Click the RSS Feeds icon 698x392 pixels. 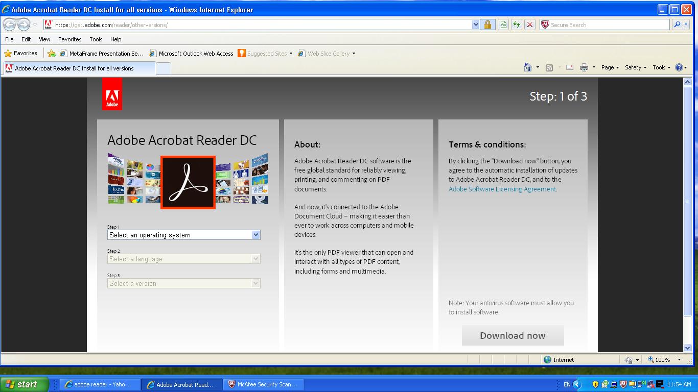549,67
